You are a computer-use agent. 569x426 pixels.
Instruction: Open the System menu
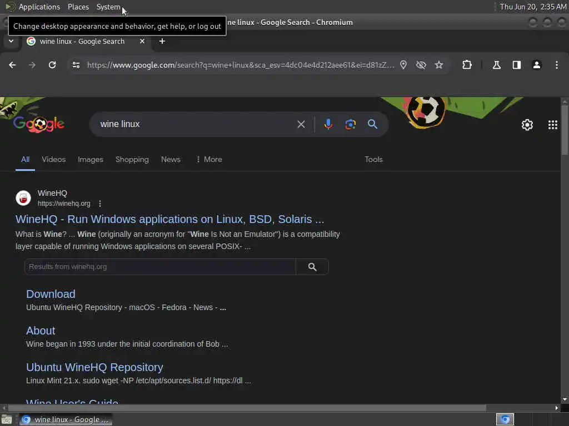(x=108, y=7)
